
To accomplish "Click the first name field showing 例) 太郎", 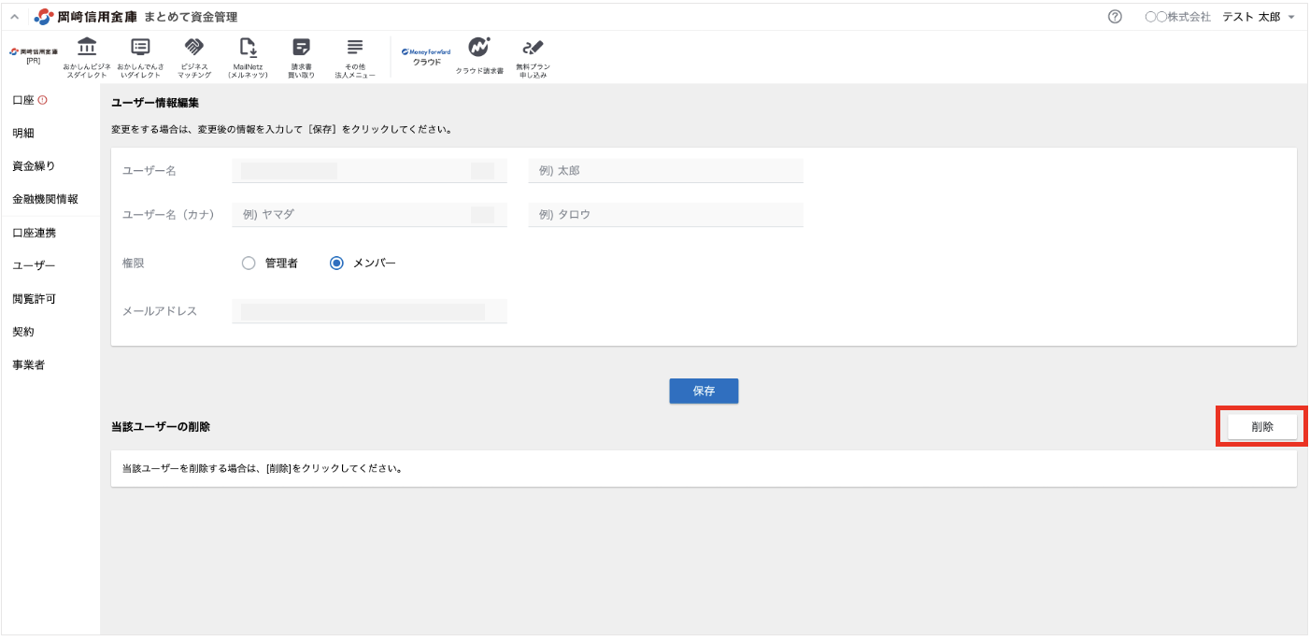I will point(665,171).
